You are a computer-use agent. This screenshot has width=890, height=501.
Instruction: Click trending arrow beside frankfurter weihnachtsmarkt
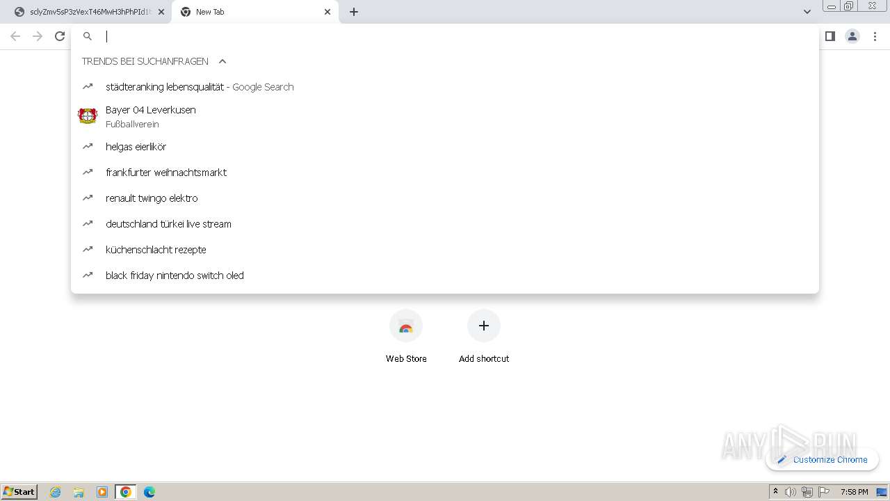(88, 173)
